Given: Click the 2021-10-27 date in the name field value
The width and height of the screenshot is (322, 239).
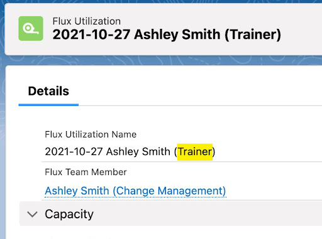Looking at the screenshot, I should click(x=74, y=151).
